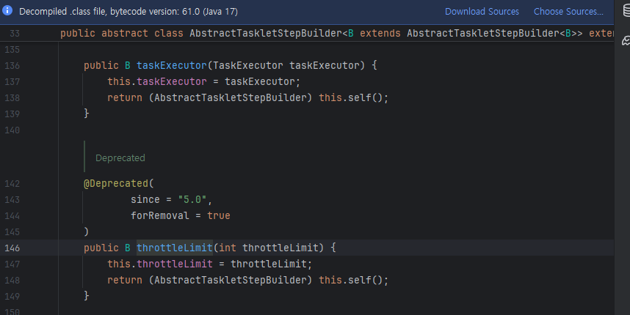
Task: Click the since attribute on line 143
Action: [x=145, y=199]
